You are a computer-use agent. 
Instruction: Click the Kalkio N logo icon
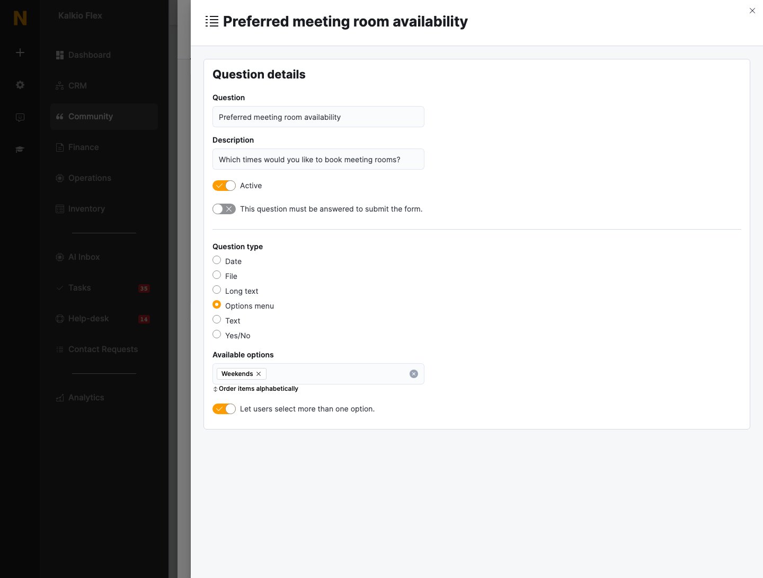20,18
